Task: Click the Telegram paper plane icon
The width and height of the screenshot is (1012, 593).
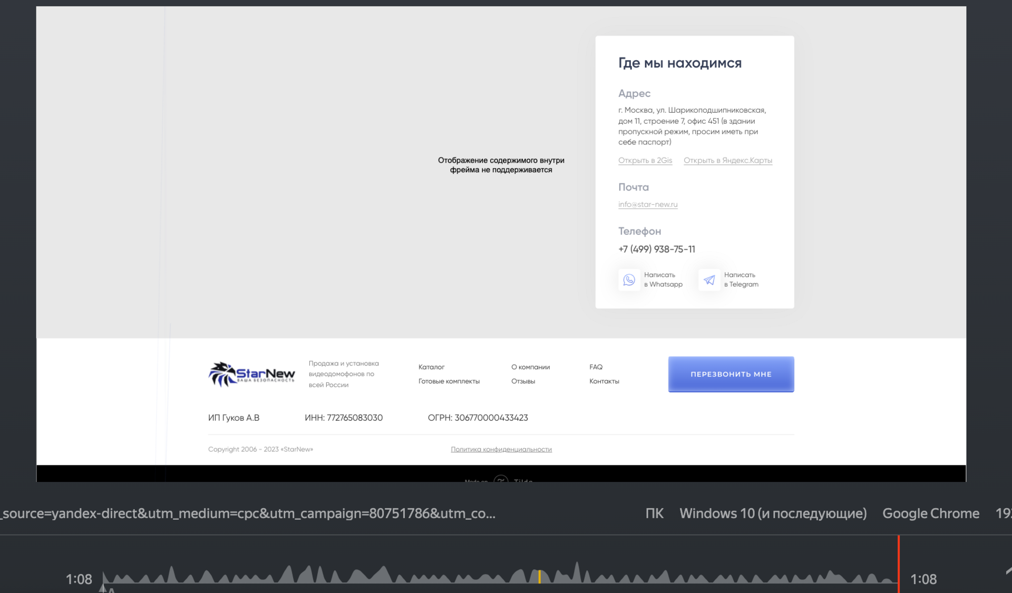Action: coord(709,280)
